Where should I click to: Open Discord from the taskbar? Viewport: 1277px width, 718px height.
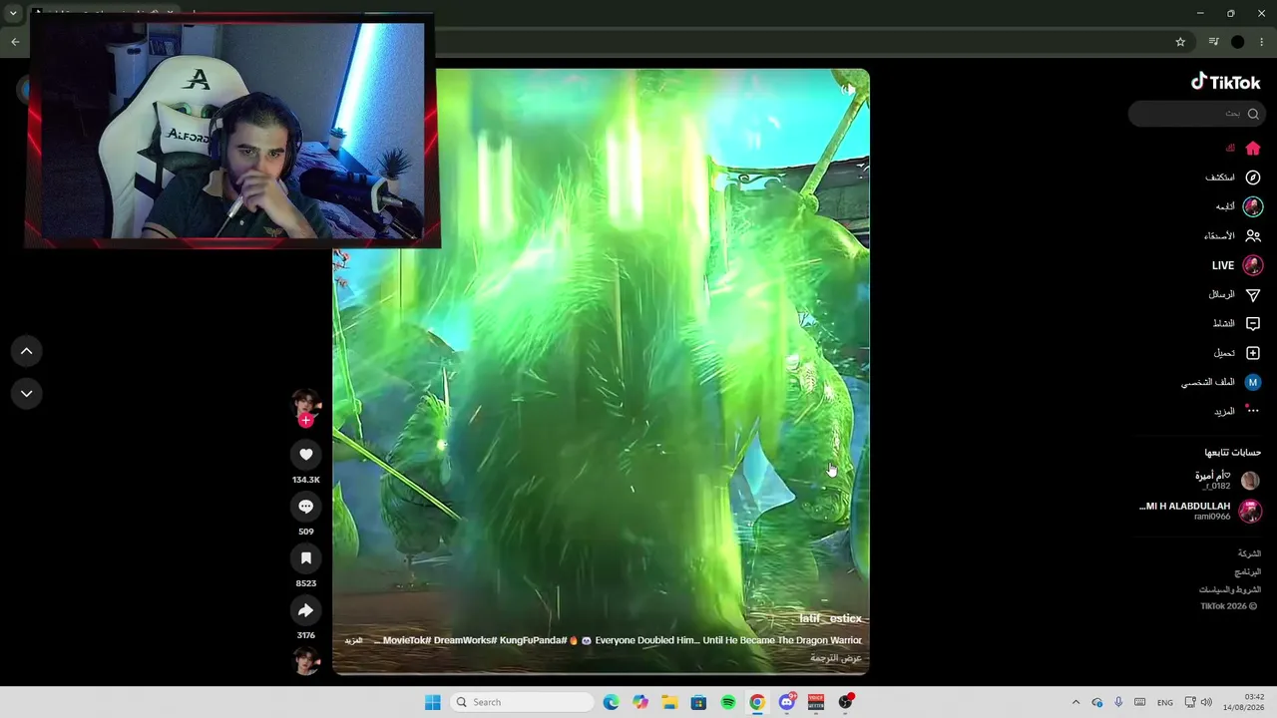click(x=786, y=702)
